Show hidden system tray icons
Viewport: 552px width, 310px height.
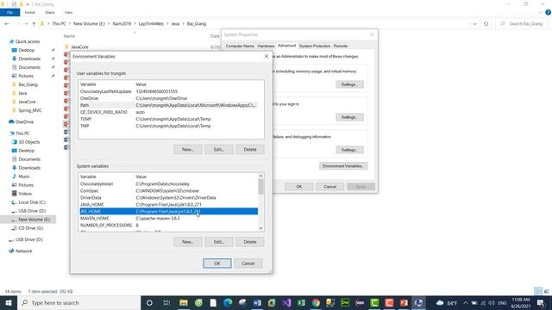(466, 302)
